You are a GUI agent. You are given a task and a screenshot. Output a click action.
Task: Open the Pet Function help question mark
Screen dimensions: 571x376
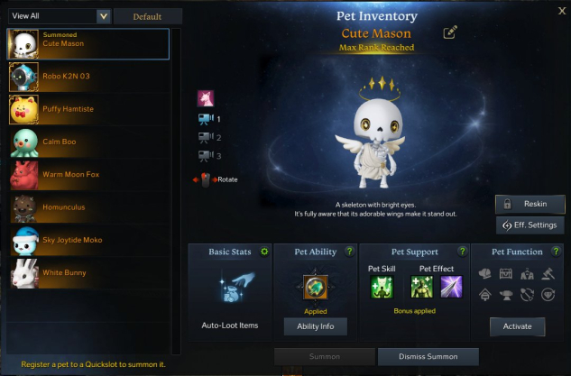click(x=556, y=252)
